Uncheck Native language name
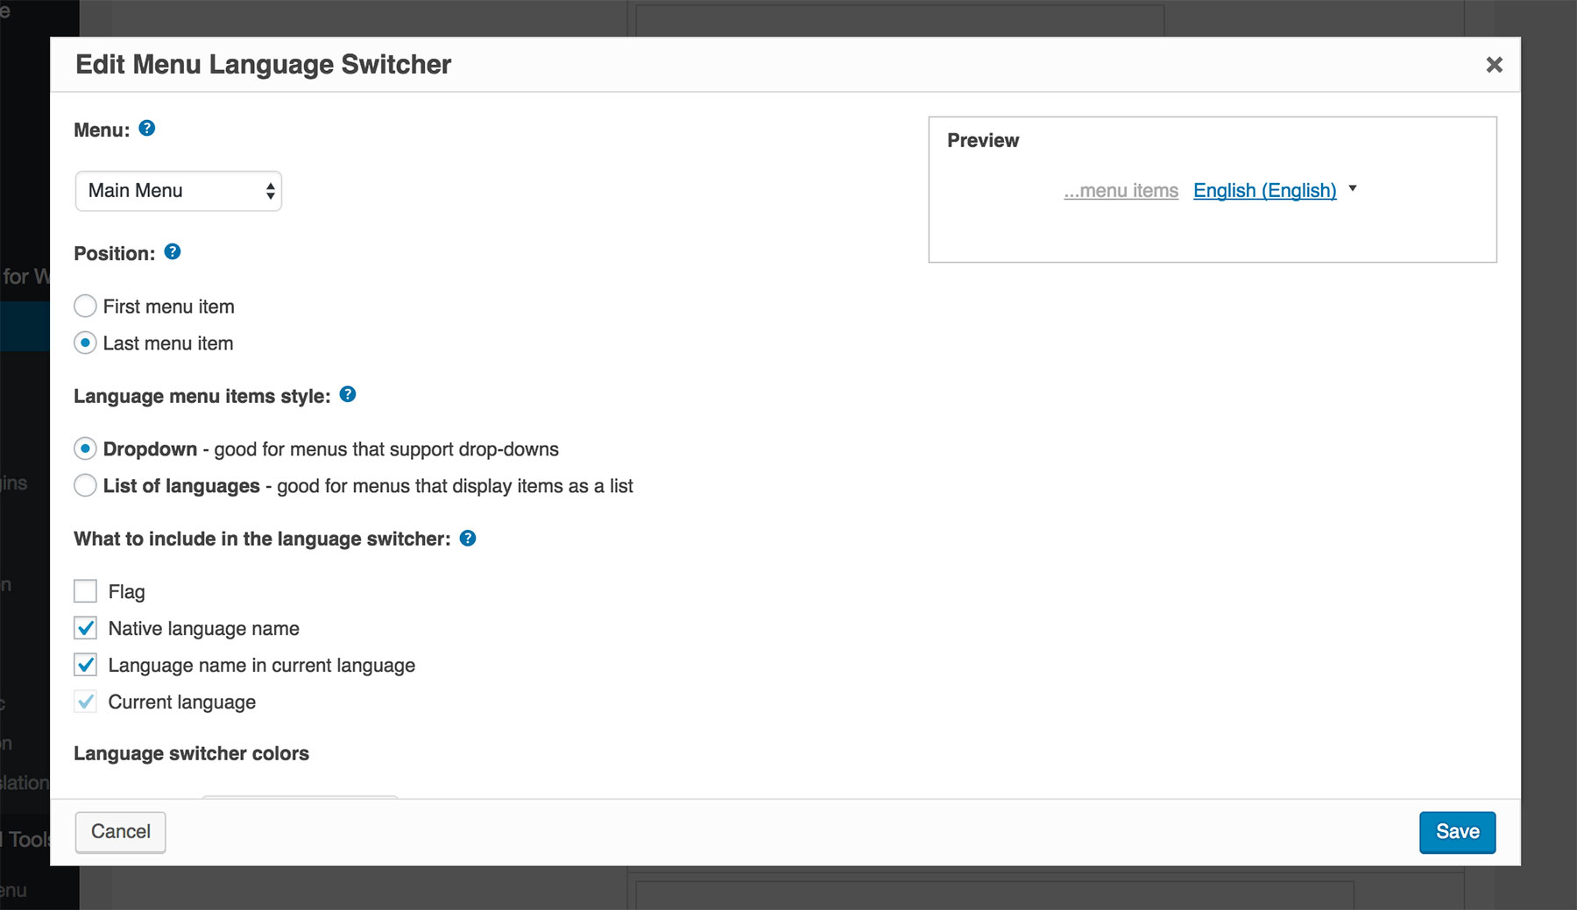Image resolution: width=1577 pixels, height=910 pixels. [85, 628]
